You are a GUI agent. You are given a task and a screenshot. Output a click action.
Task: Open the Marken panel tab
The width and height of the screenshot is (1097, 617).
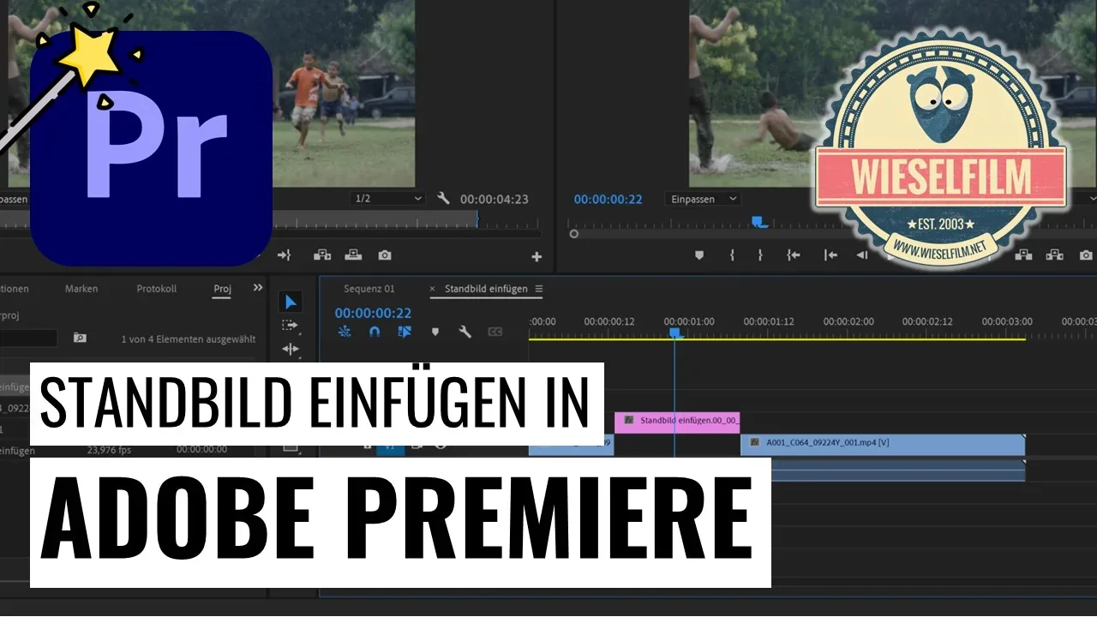pyautogui.click(x=81, y=289)
